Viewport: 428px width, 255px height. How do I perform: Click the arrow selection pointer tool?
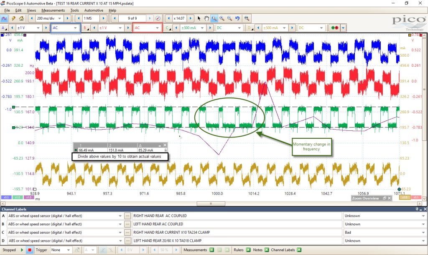tap(199, 18)
